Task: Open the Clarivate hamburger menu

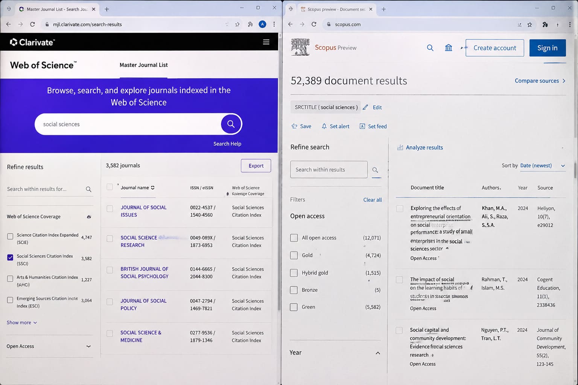Action: (266, 42)
